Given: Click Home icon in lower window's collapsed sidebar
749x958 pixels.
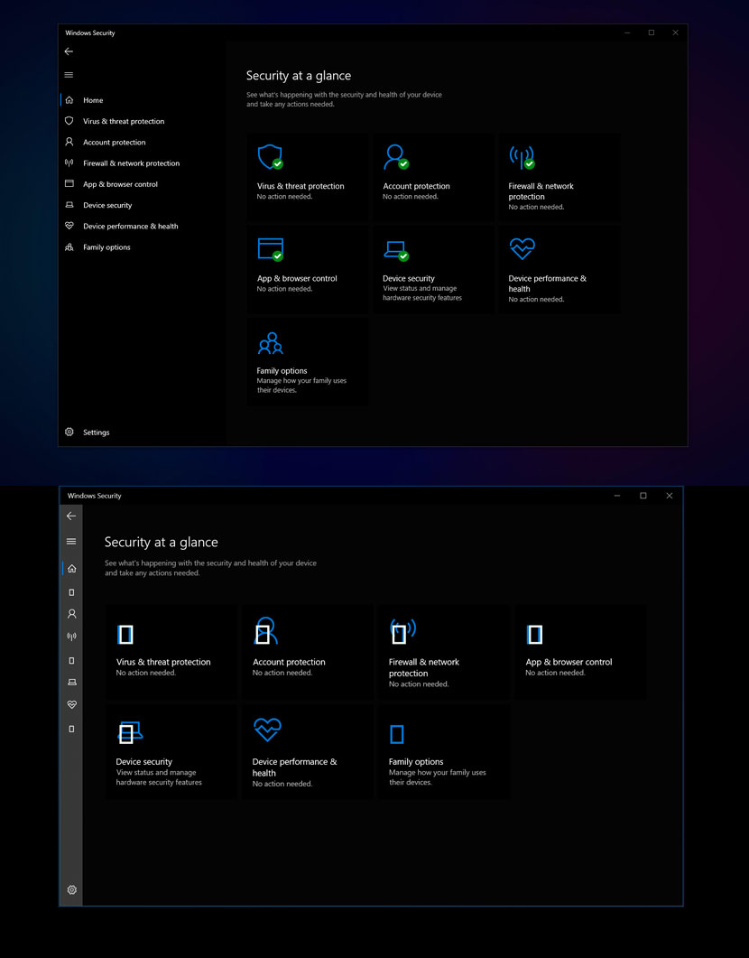Looking at the screenshot, I should pos(71,568).
